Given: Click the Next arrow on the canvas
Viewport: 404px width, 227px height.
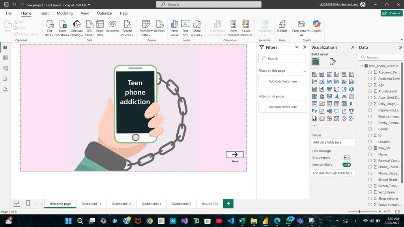Looking at the screenshot, I should coord(235,154).
